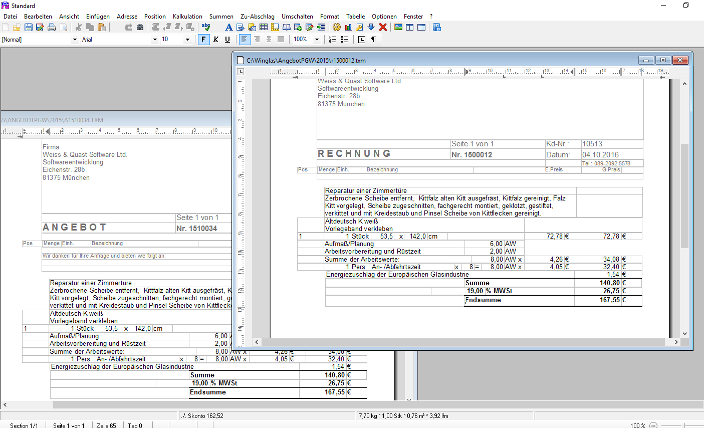Print the current document
Viewport: 704px width, 428px height.
point(52,27)
